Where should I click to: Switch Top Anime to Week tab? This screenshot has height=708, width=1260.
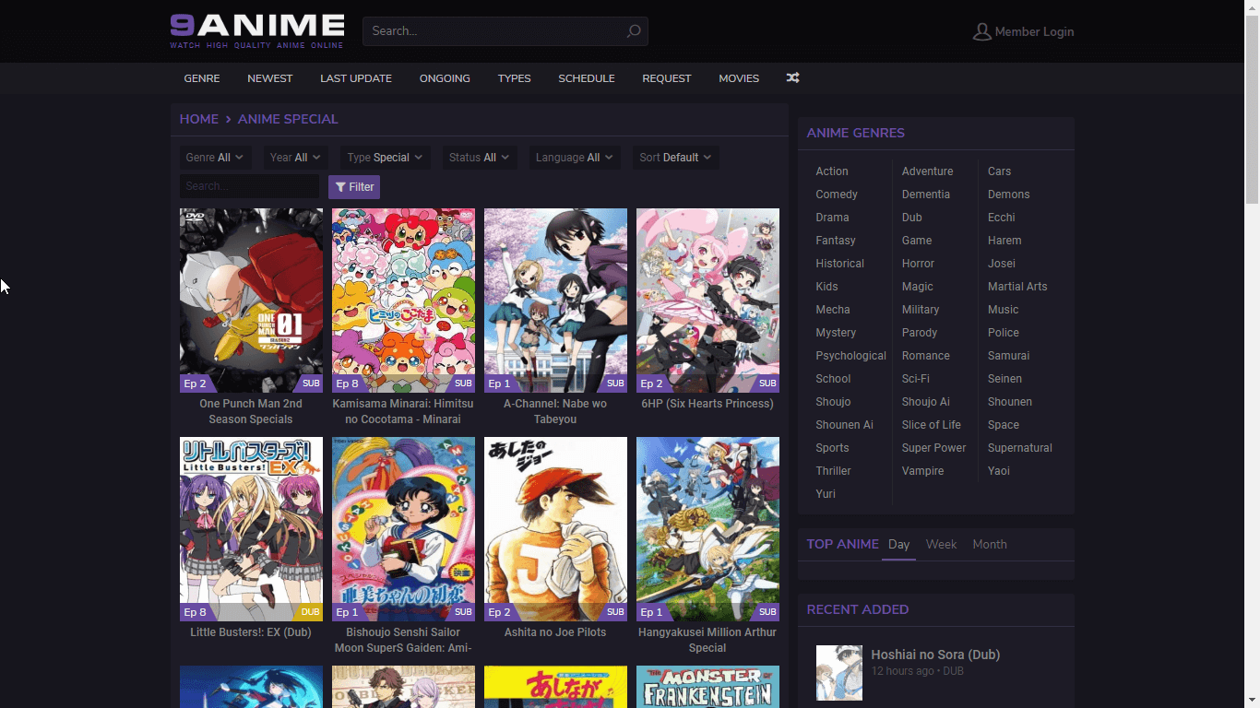941,545
